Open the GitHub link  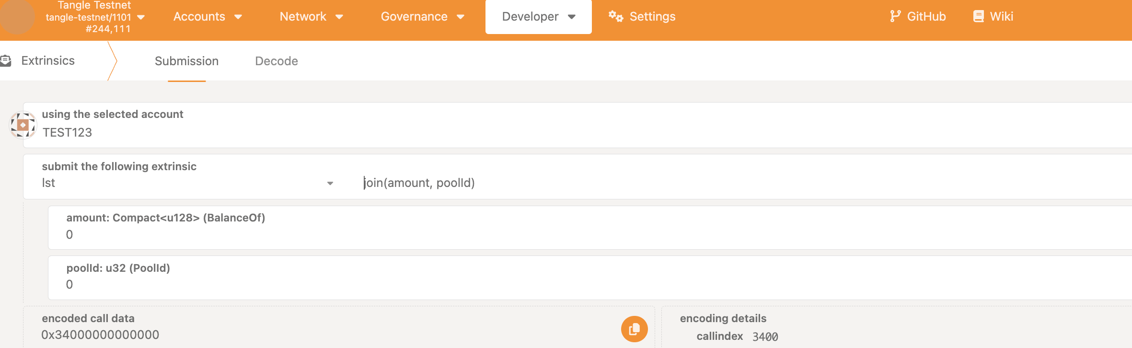pyautogui.click(x=926, y=17)
